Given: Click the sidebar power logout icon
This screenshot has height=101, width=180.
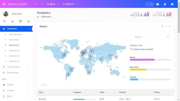Looking at the screenshot, I should point(28,21).
